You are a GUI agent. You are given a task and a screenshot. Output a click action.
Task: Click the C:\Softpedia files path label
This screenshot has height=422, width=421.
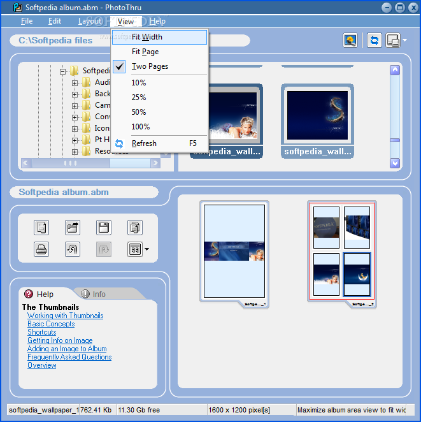55,40
